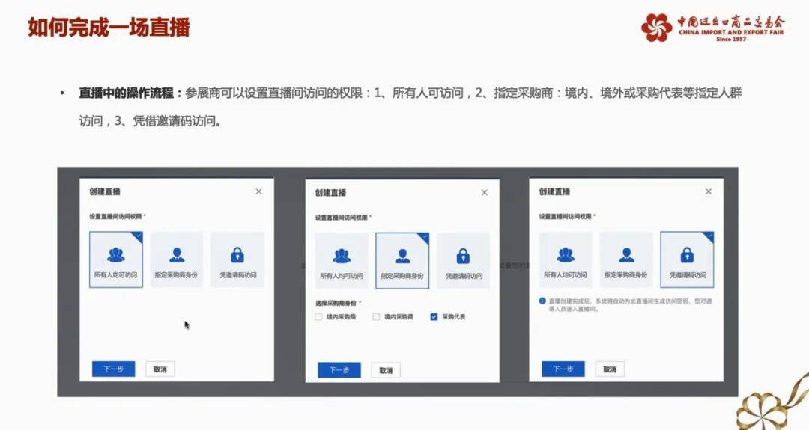Viewport: 809px width, 430px height.
Task: Select 所有人均可访问 icon in the middle dialog
Action: 342,257
